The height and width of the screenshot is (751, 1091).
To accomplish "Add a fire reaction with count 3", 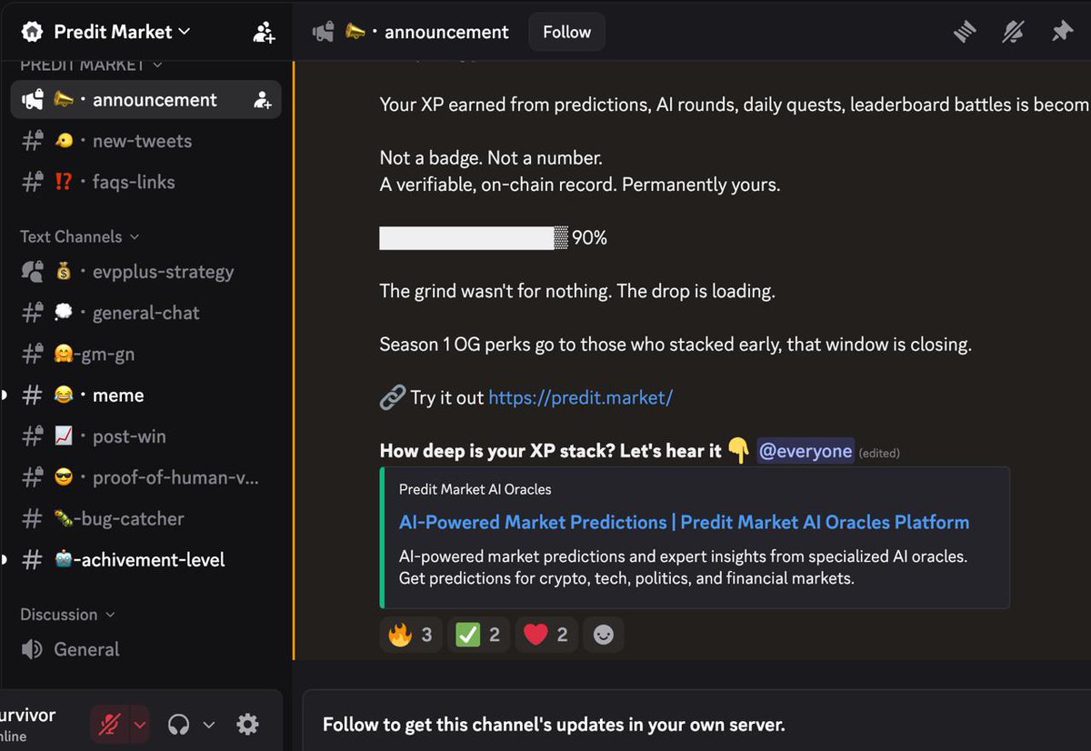I will tap(411, 635).
